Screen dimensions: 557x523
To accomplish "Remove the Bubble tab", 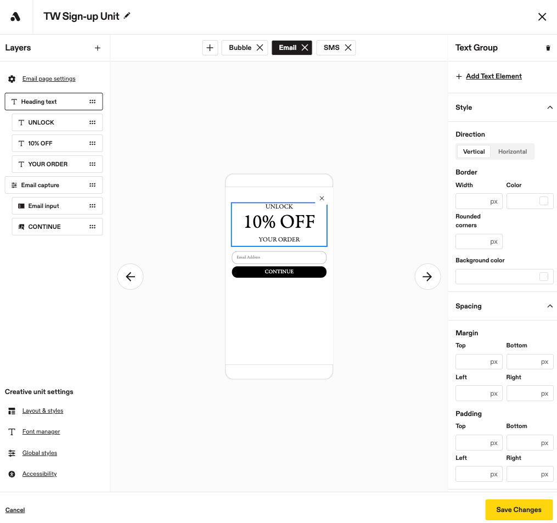I will 260,48.
